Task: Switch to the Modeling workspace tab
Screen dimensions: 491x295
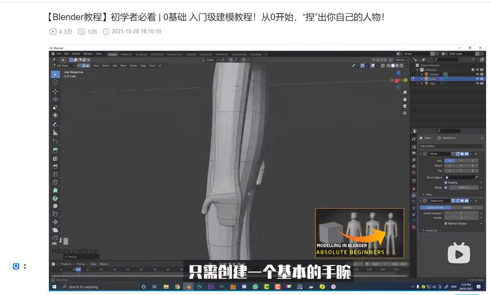Action: pos(126,55)
